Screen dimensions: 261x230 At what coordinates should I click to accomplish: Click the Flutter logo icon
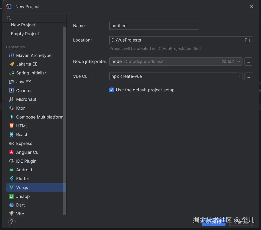[x=11, y=179]
